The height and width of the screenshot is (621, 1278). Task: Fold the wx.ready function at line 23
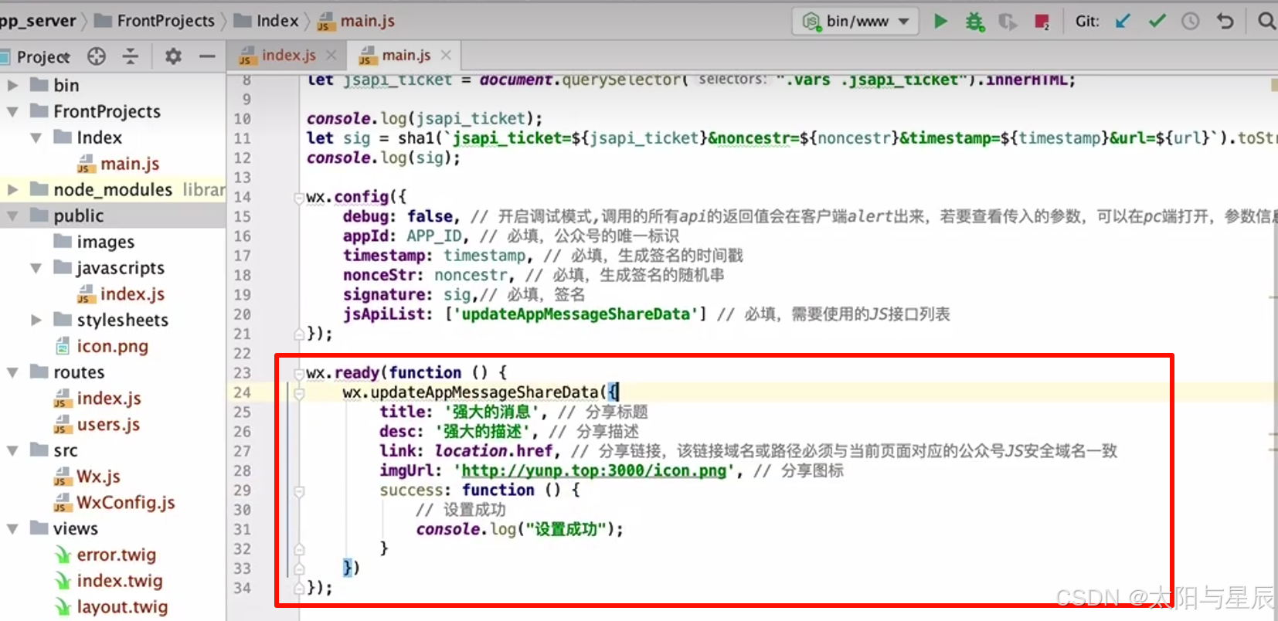299,373
